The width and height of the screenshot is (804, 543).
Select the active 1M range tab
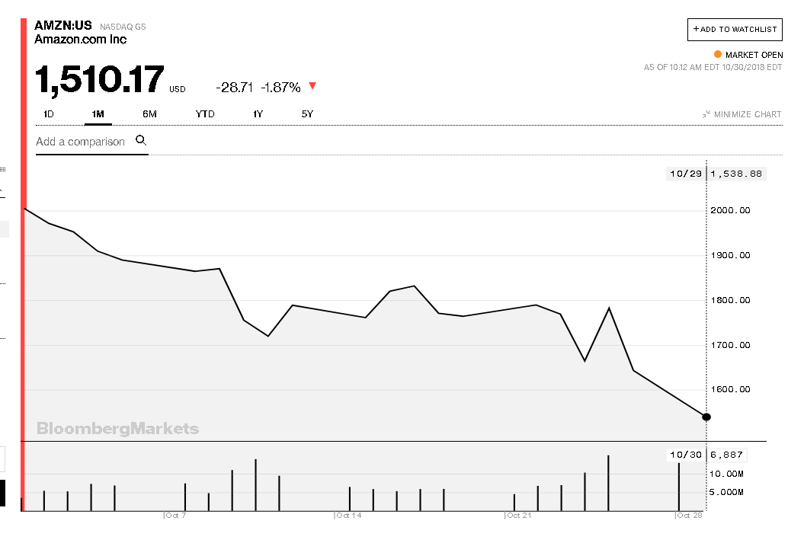click(98, 114)
